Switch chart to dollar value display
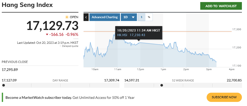 (142, 17)
